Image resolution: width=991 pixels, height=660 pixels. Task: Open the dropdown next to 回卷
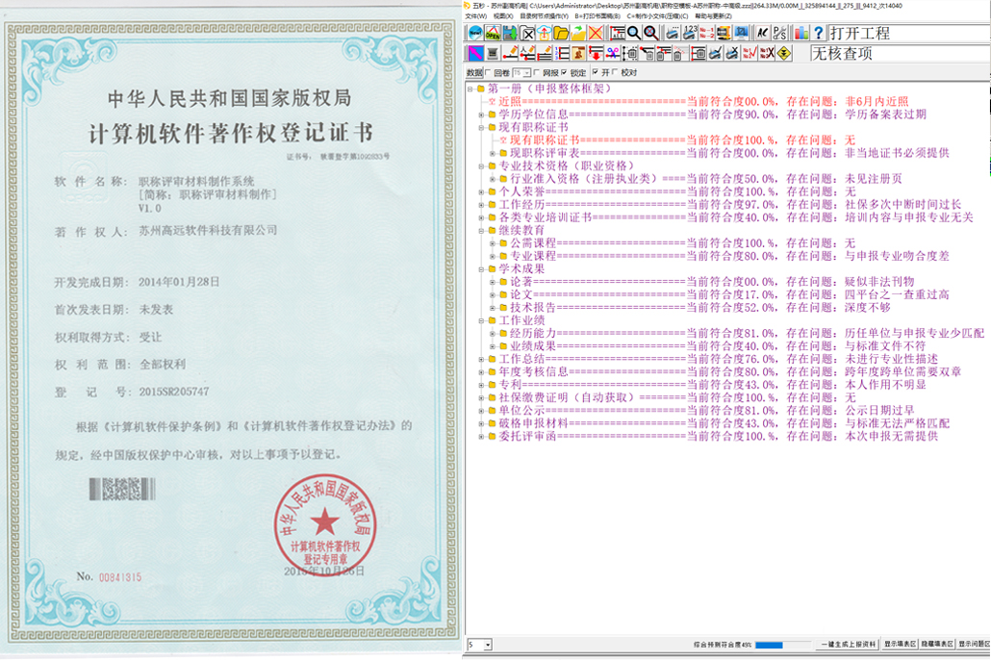527,73
